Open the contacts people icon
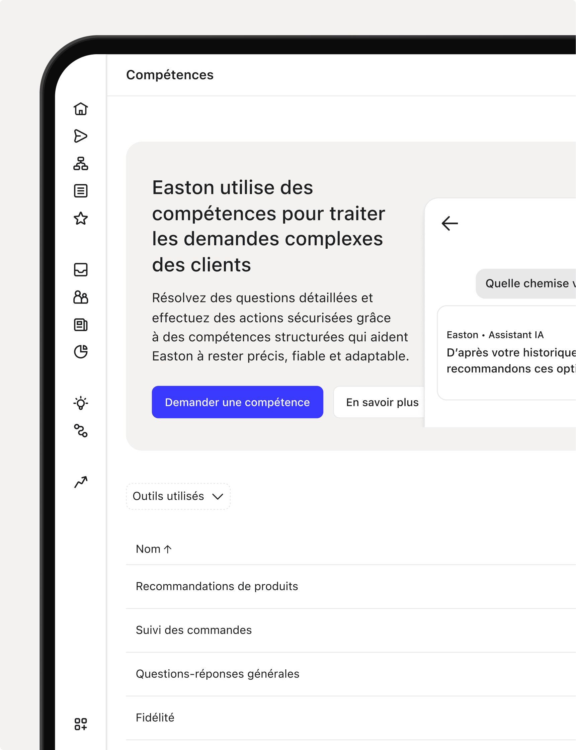Screen dimensions: 576x750 click(81, 297)
